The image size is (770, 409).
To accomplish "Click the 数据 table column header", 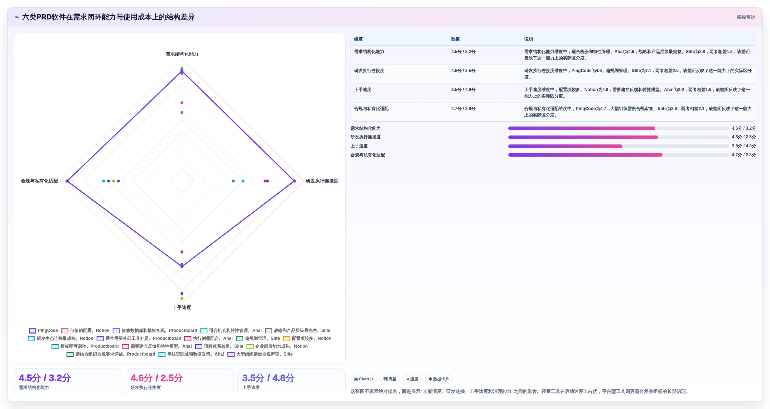I will [456, 39].
